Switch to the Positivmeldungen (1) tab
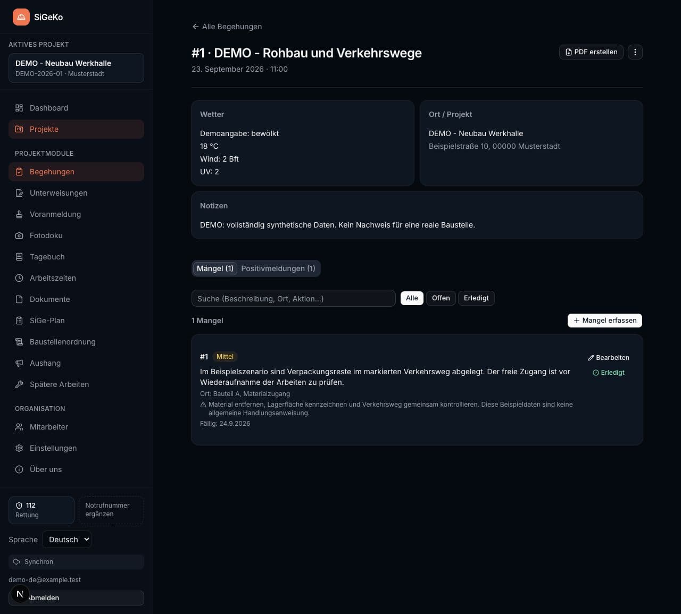 pyautogui.click(x=278, y=268)
